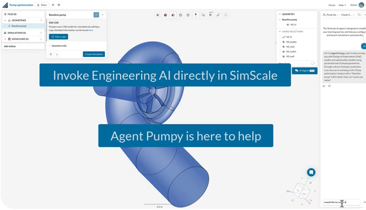Rotate view right with orientation cube arrow
The width and height of the screenshot is (366, 210).
pyautogui.click(x=315, y=191)
